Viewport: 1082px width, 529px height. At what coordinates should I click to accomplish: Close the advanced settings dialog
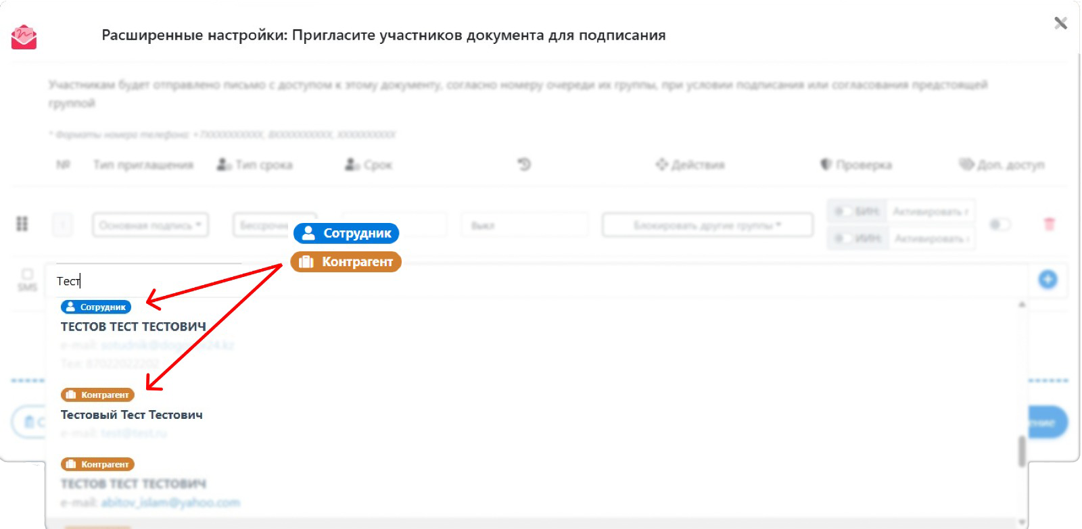1060,24
